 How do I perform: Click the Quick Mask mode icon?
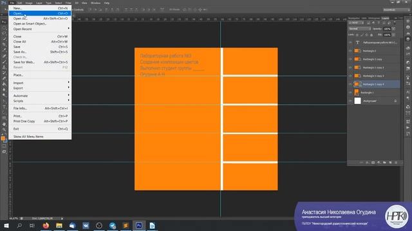pos(4,146)
